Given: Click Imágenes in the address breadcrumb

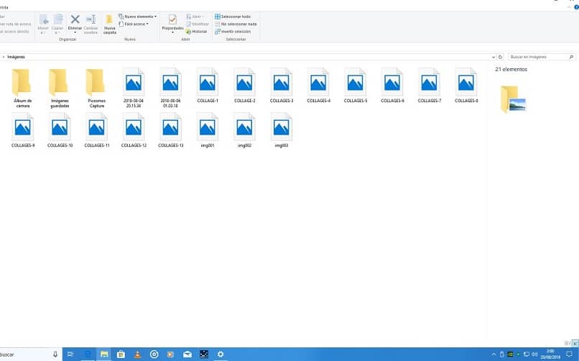Looking at the screenshot, I should [16, 56].
